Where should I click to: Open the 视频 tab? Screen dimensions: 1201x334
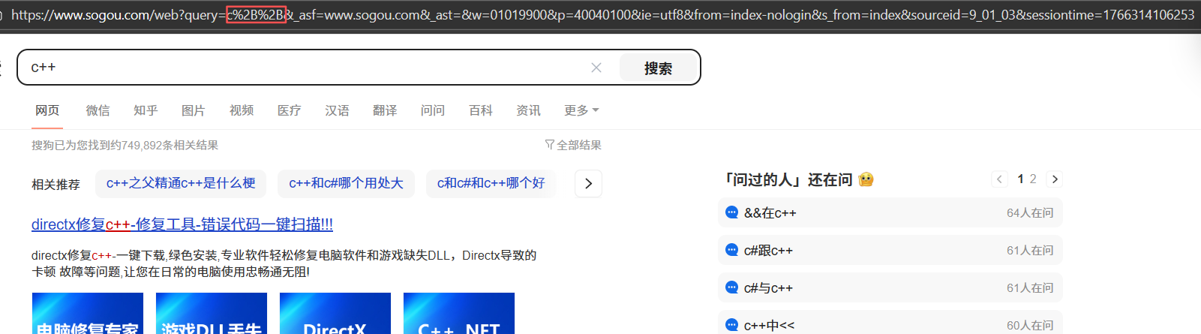242,110
